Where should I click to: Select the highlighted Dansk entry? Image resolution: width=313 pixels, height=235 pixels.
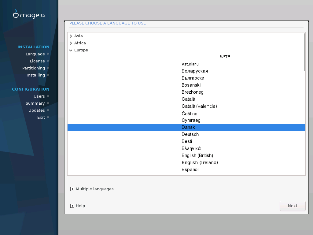pyautogui.click(x=186, y=127)
